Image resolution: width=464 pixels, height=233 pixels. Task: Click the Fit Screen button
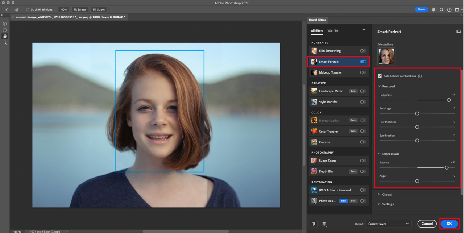pos(80,10)
